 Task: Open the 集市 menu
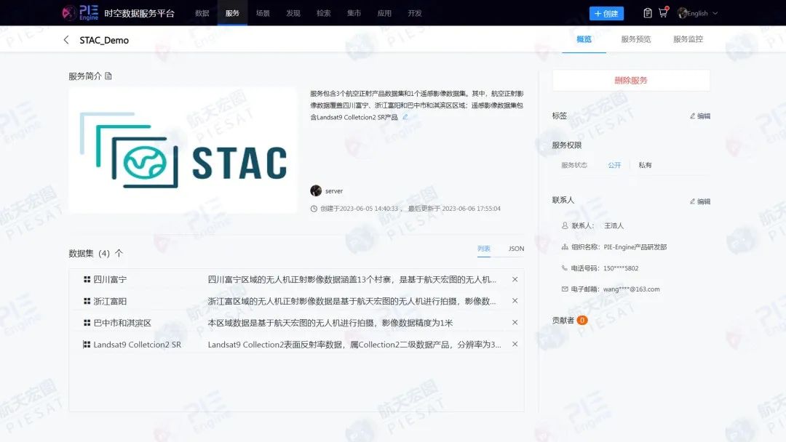click(354, 13)
